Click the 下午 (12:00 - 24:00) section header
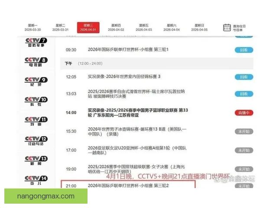Viewport: 260px width, 208px height. click(157, 64)
